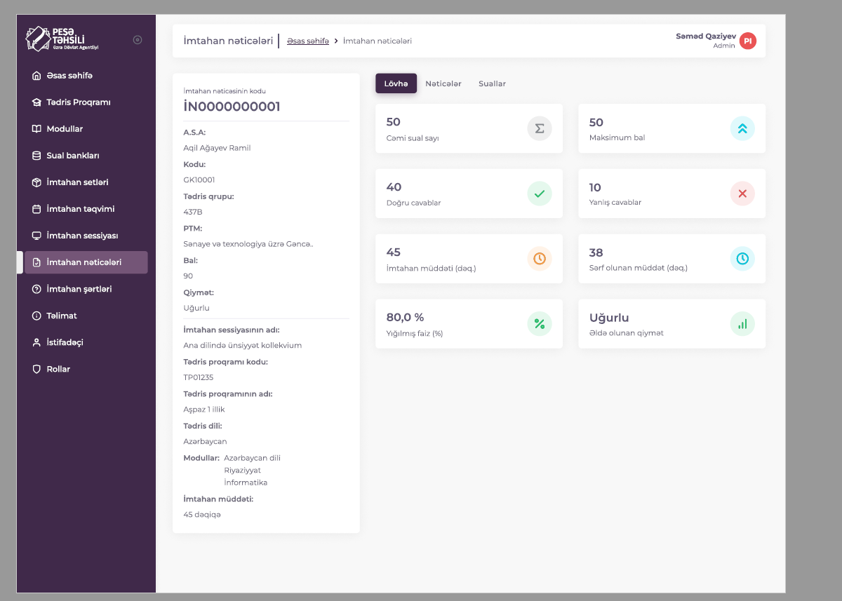Open the Təlimat menu item
842x601 pixels.
[x=86, y=316]
